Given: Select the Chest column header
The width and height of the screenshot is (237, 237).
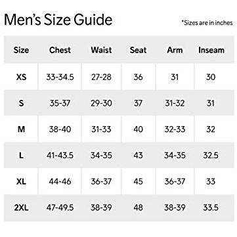Looking at the screenshot, I should click(60, 50).
